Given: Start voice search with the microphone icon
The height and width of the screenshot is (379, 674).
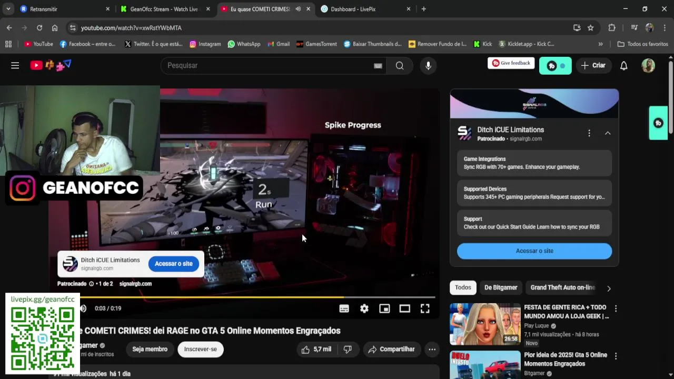Looking at the screenshot, I should pyautogui.click(x=428, y=65).
